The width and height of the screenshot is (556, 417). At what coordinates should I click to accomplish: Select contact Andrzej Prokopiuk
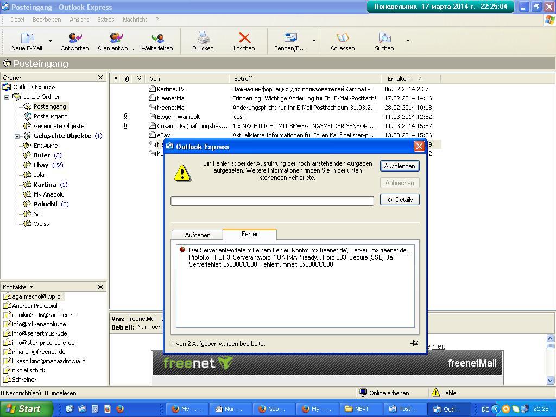coord(31,306)
